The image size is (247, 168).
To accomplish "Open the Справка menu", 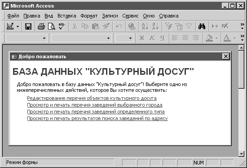I will coord(169,16).
